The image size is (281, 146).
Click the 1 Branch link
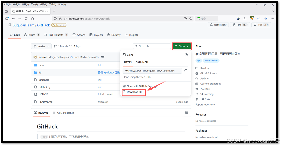(61, 46)
